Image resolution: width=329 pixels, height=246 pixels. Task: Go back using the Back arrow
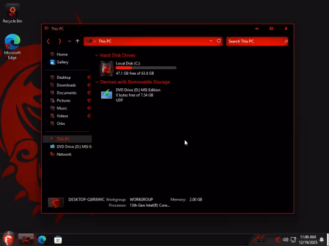point(48,41)
